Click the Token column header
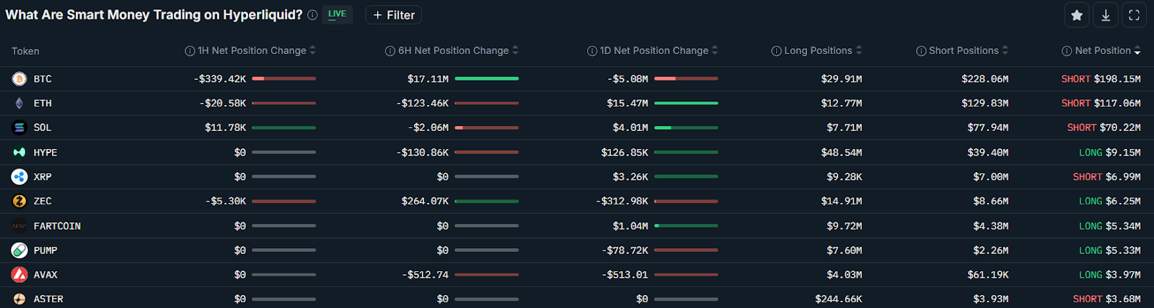Screen dimensions: 1154x308 (x=25, y=51)
